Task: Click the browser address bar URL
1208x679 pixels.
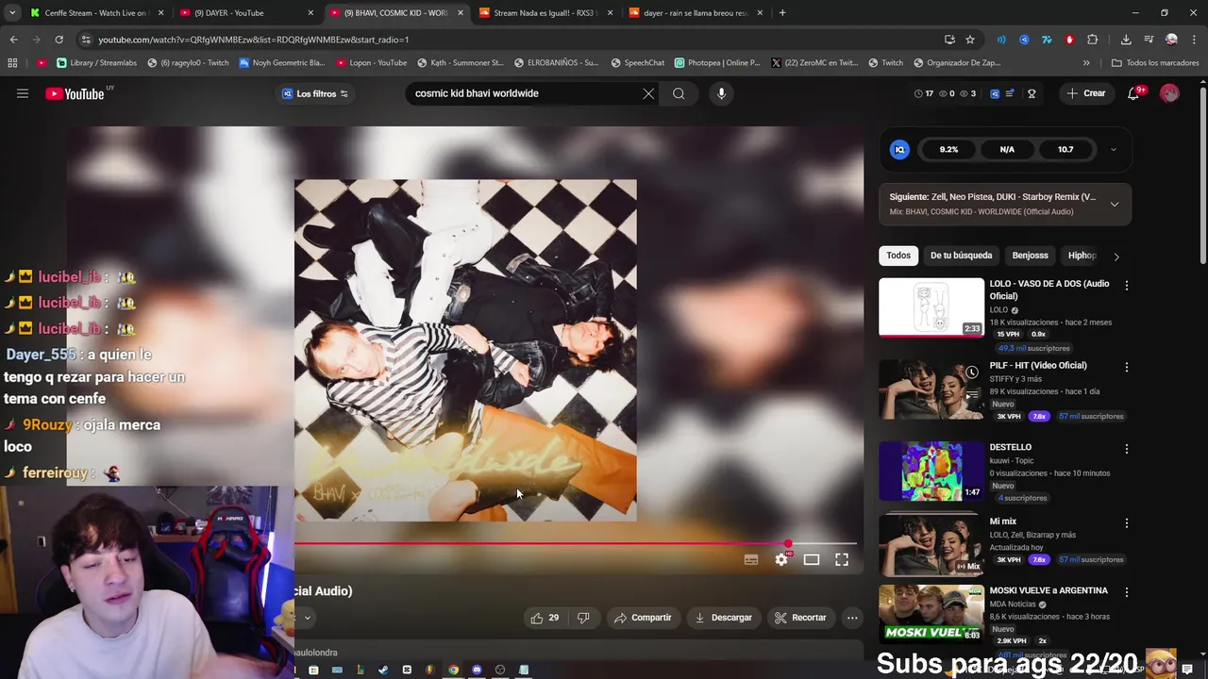Action: tap(253, 40)
